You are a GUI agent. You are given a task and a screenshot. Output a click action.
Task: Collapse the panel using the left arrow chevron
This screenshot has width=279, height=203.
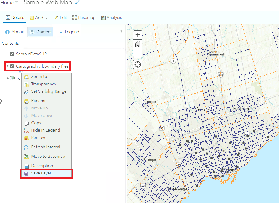(122, 30)
